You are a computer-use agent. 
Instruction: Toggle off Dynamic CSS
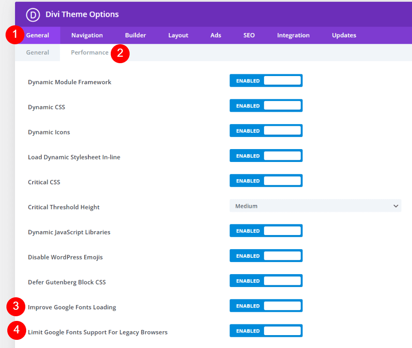click(x=266, y=105)
